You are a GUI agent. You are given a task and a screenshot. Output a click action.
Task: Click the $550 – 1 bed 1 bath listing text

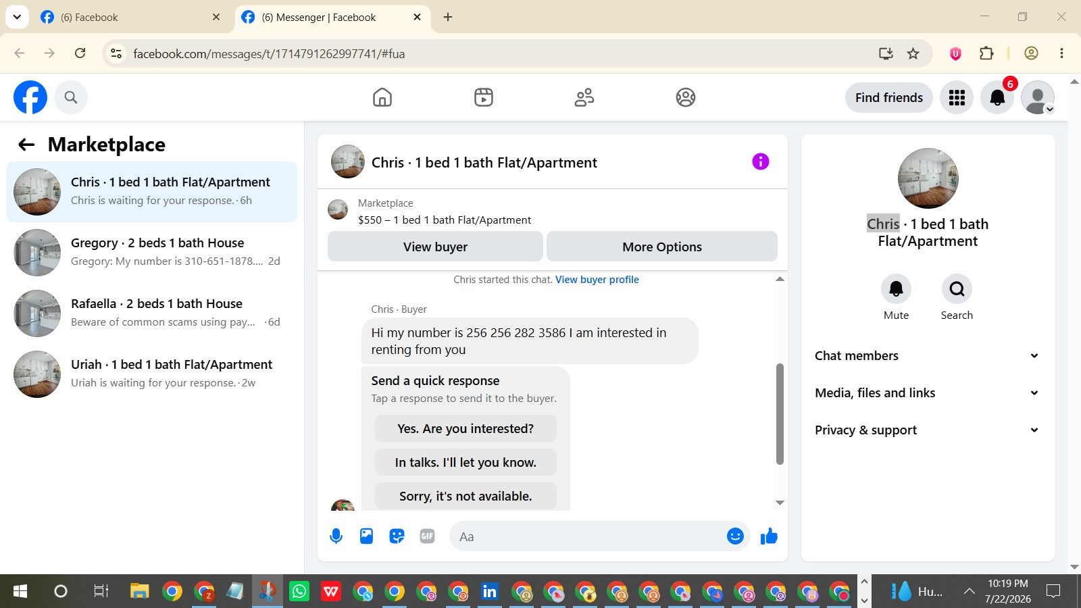point(445,220)
